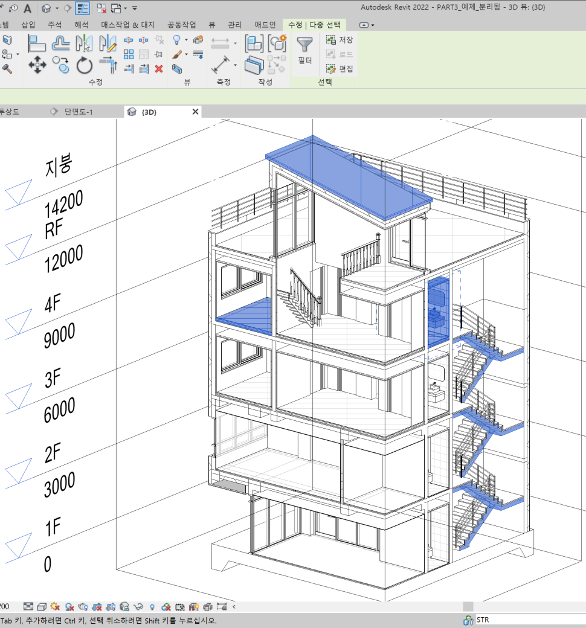Click the 편집 selection button
586x628 pixels.
(339, 69)
